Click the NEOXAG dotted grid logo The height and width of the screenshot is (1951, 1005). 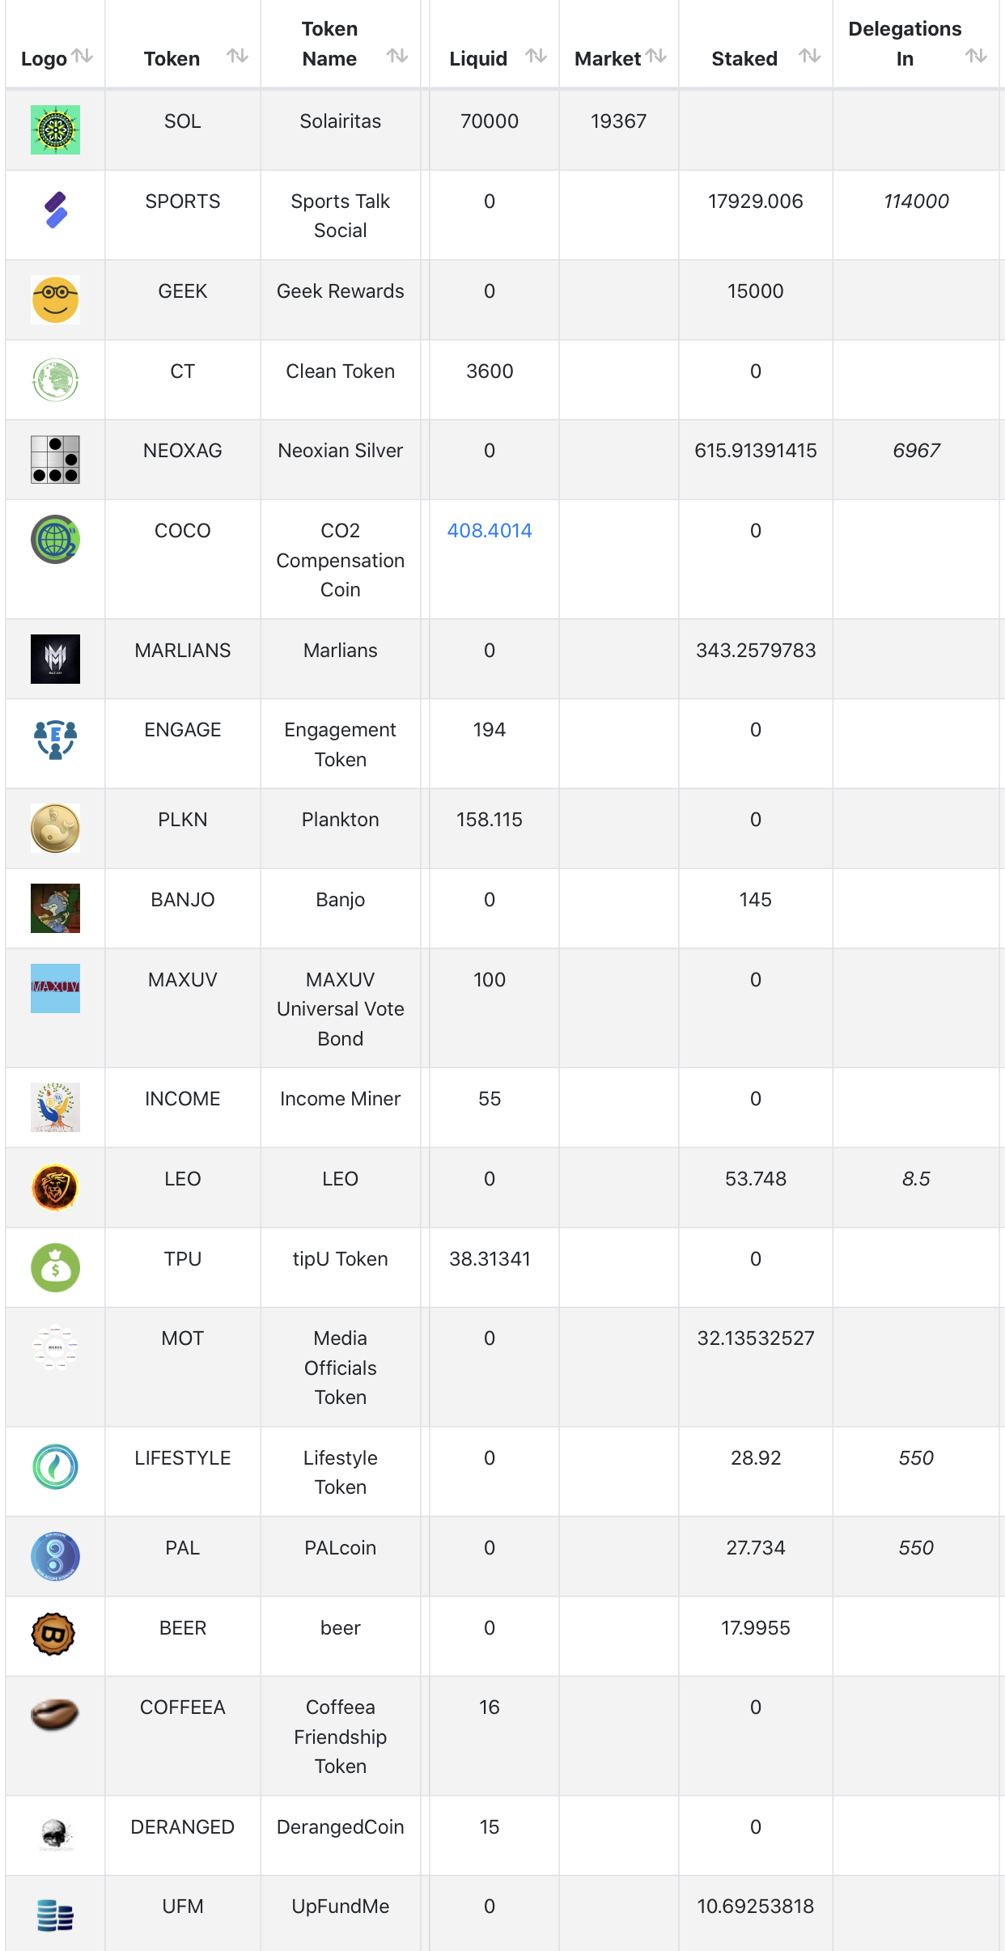(x=55, y=460)
